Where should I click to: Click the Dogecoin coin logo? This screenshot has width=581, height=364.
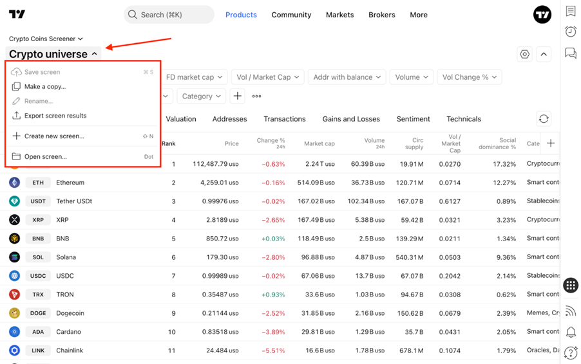tap(14, 313)
